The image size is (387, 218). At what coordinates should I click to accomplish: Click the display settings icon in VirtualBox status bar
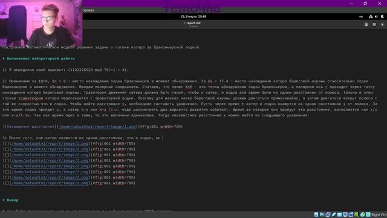click(x=345, y=214)
